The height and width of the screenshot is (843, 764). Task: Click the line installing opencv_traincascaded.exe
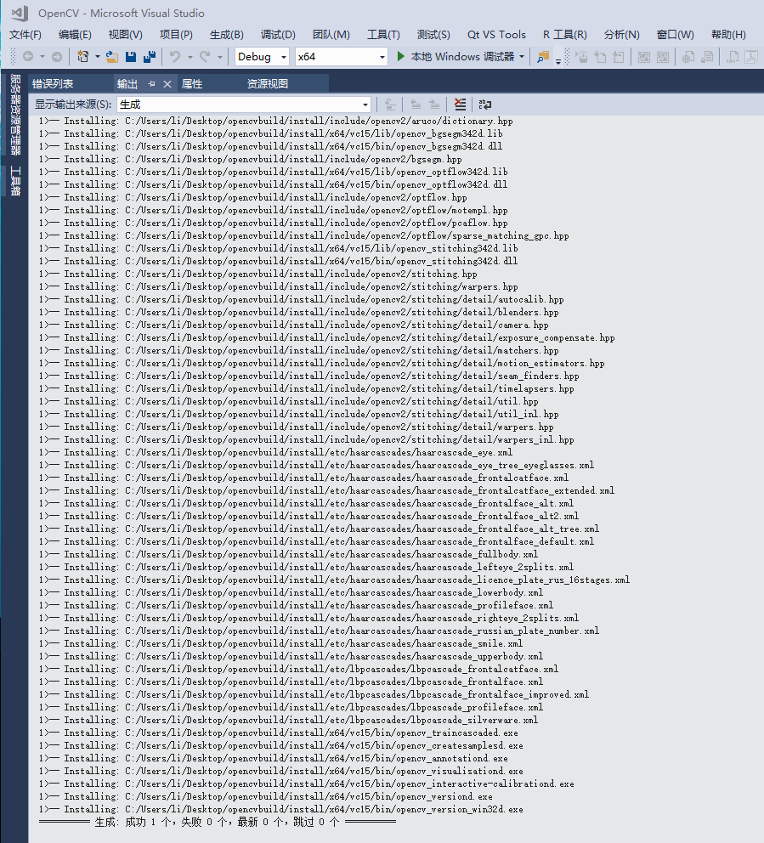279,733
